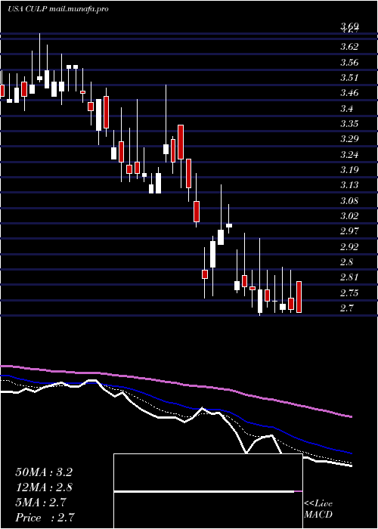Image resolution: width=378 pixels, height=529 pixels.
Task: Click the blue 12MA line's right end
Action: pos(351,453)
